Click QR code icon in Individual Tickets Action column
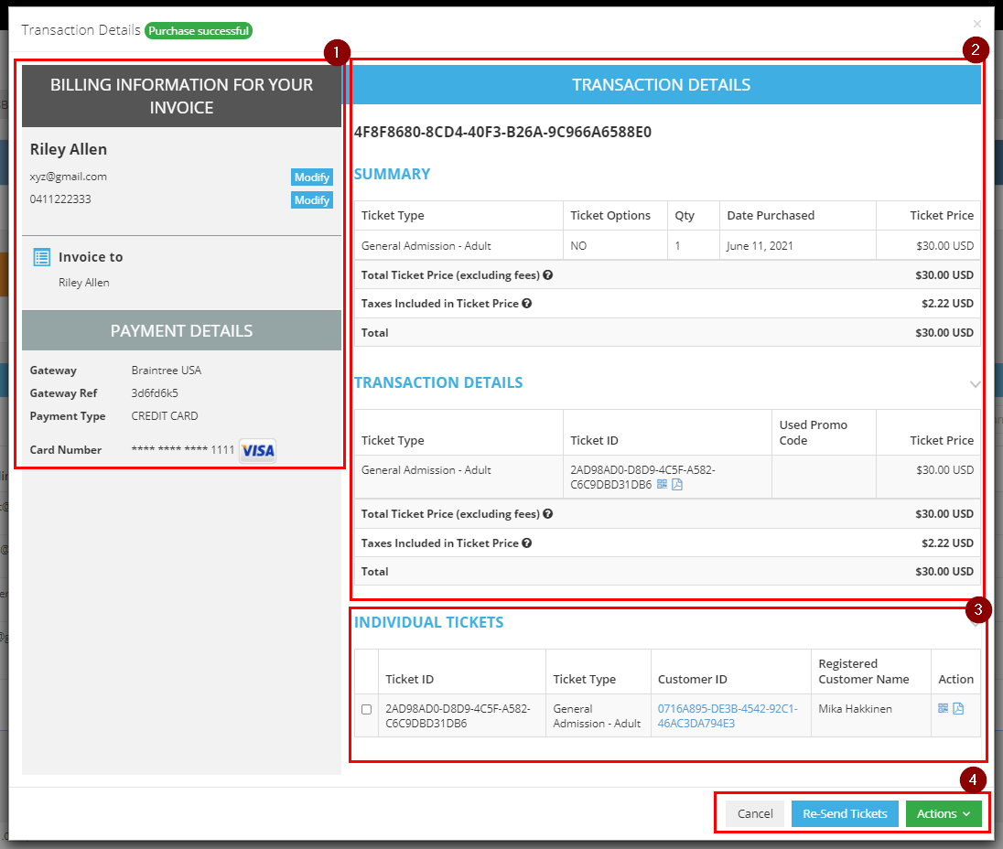Image resolution: width=1003 pixels, height=849 pixels. click(x=943, y=708)
